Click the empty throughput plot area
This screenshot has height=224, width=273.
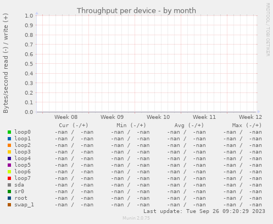click(x=147, y=64)
